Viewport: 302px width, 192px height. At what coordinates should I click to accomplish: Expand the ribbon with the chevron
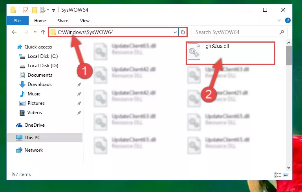click(x=279, y=20)
